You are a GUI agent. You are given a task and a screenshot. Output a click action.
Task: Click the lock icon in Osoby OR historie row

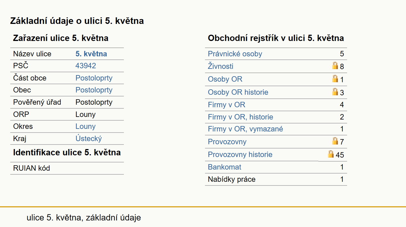[x=335, y=92]
